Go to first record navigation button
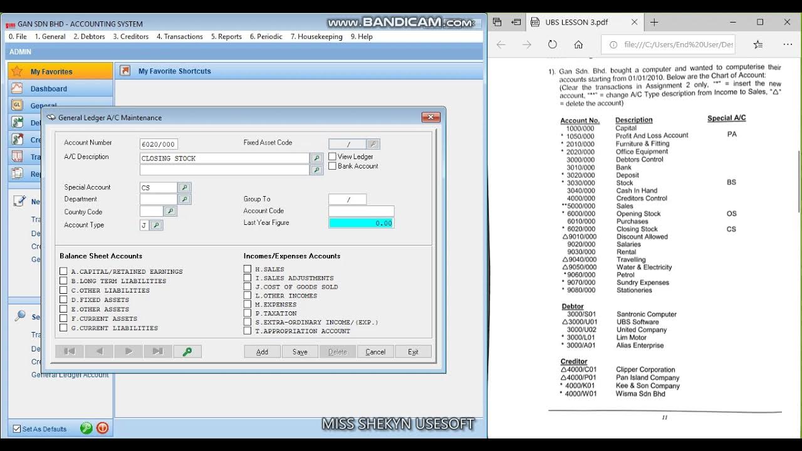 pos(70,351)
